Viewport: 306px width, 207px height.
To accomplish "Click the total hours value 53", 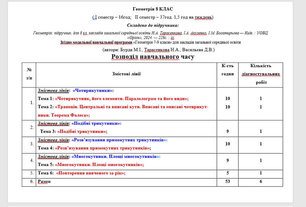I will [228, 181].
